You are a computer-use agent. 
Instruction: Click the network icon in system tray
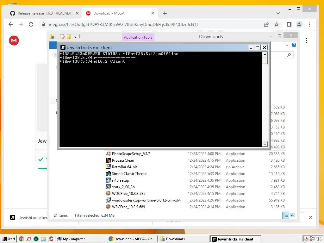click(312, 239)
